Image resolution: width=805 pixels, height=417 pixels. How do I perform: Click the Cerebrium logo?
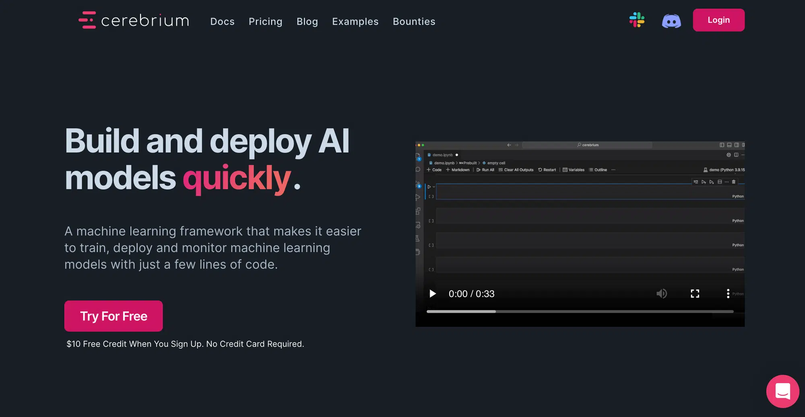pyautogui.click(x=134, y=20)
